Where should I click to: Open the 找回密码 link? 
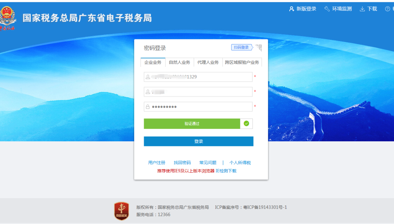coord(182,162)
